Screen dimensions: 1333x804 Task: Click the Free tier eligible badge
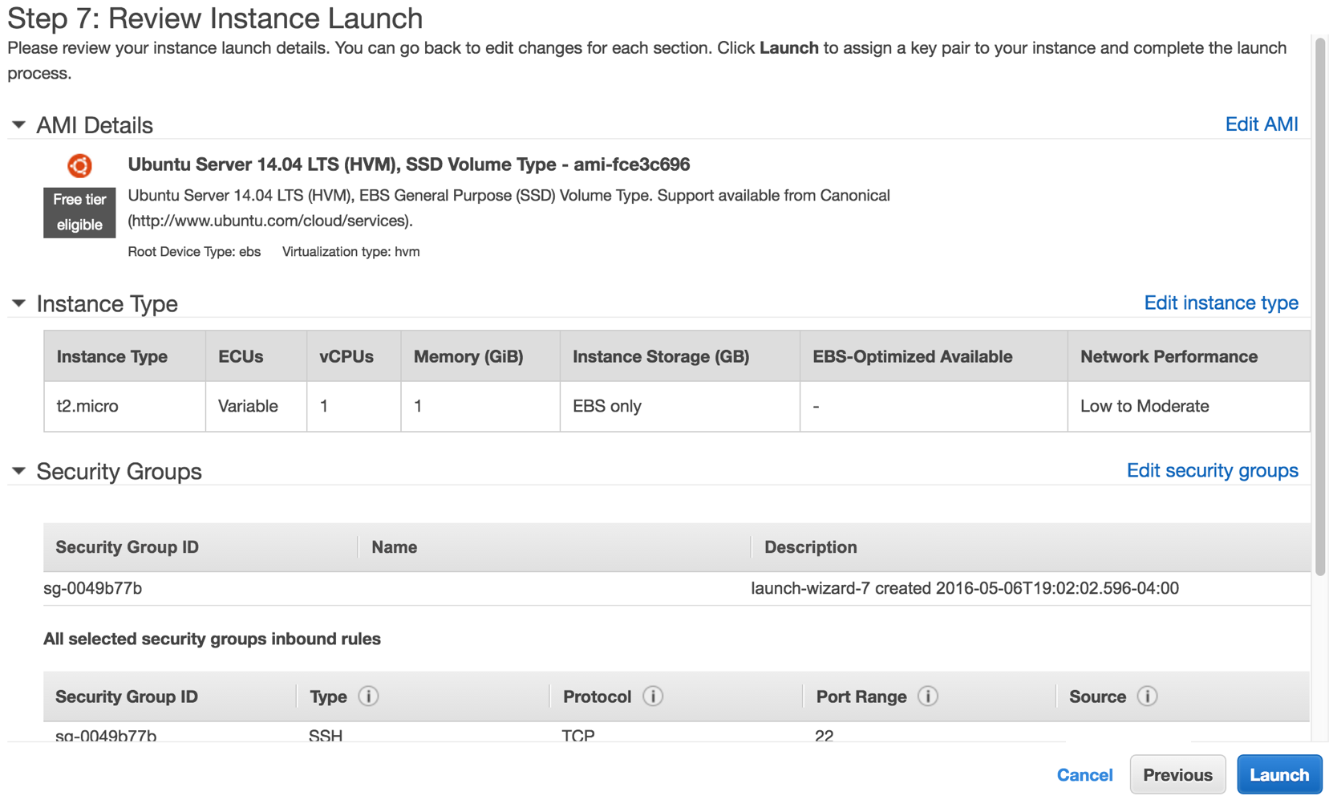79,213
